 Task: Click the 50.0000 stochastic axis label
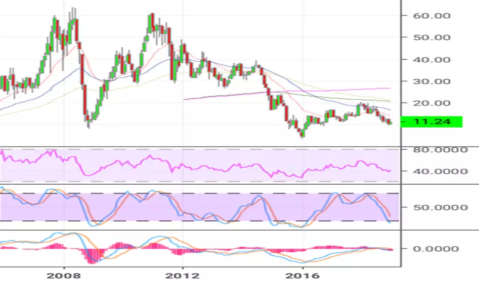pos(440,207)
